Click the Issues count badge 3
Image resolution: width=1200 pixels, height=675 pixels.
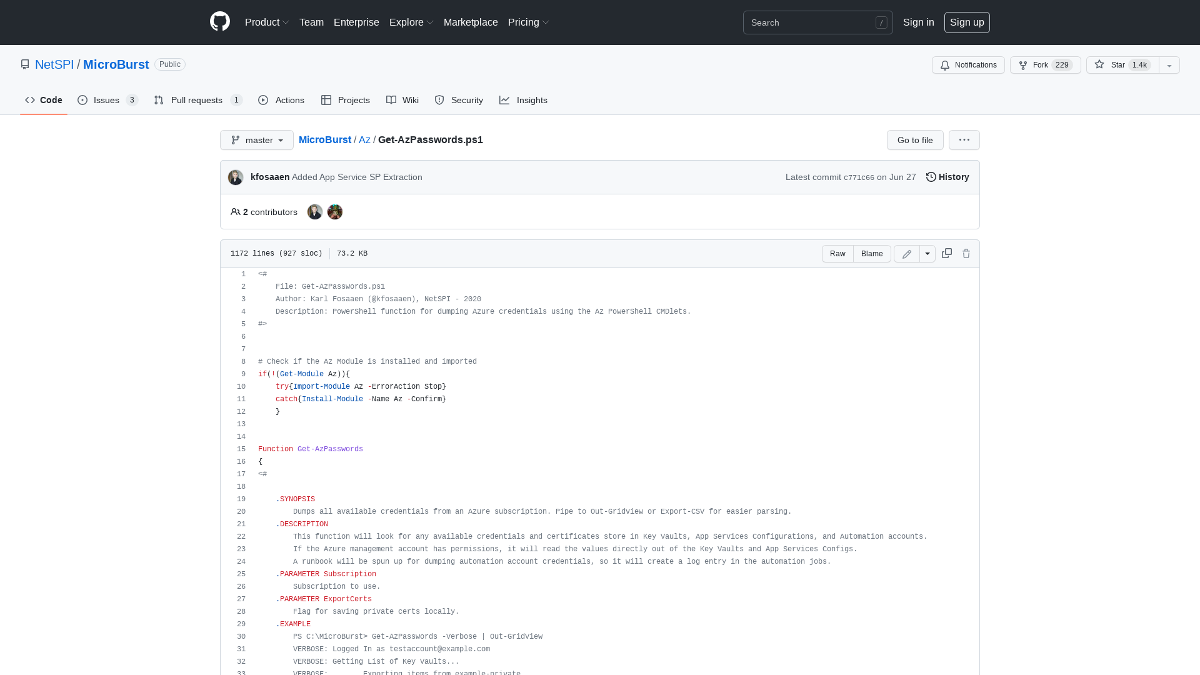pyautogui.click(x=132, y=100)
